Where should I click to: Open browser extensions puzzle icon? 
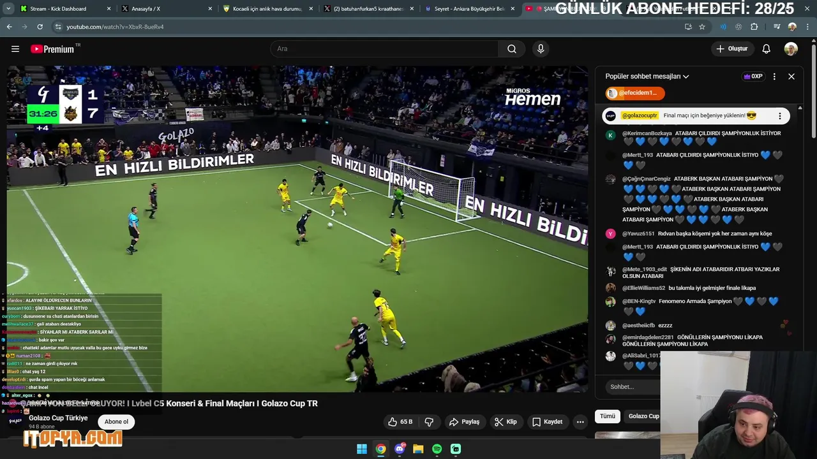754,27
